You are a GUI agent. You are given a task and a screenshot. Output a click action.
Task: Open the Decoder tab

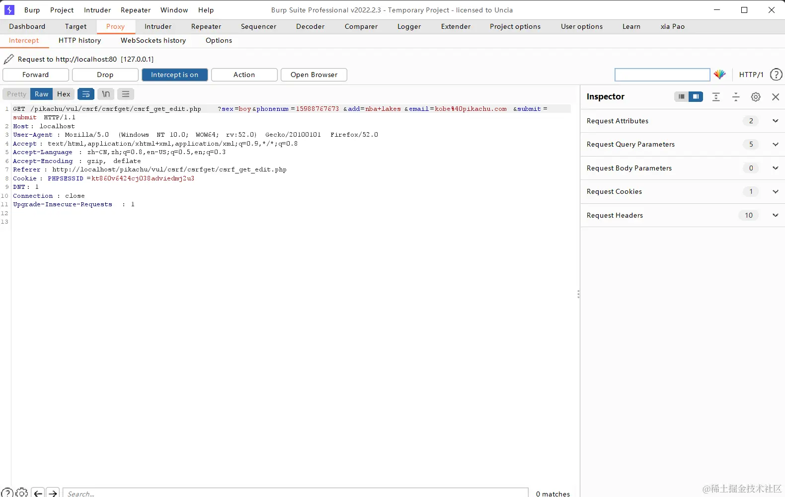pos(310,26)
